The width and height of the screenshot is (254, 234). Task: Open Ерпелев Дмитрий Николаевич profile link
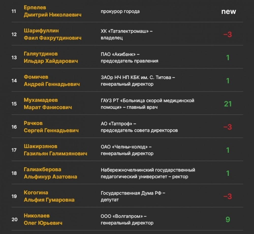point(52,11)
